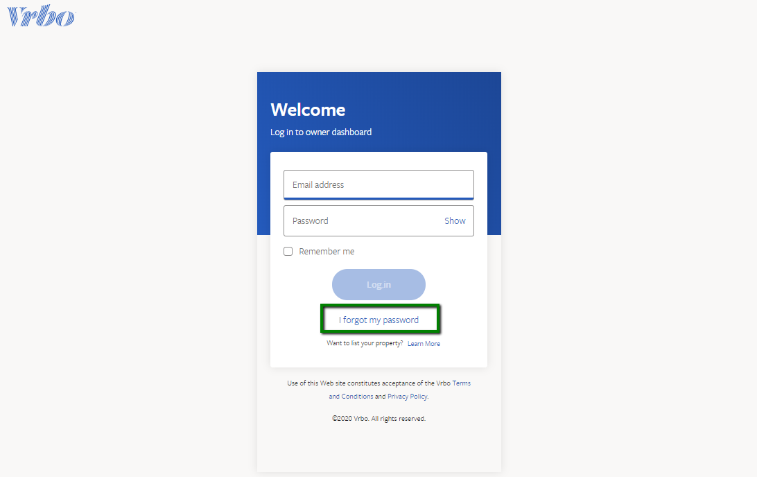Open Learn More about listing property
The height and width of the screenshot is (477, 757).
pyautogui.click(x=424, y=344)
